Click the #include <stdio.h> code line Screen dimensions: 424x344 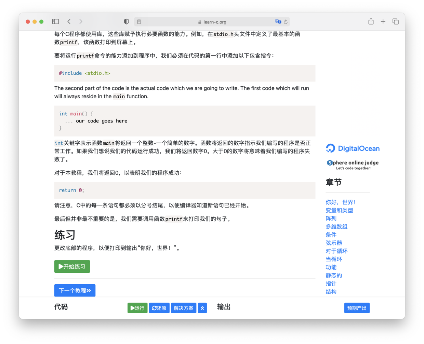coord(84,73)
